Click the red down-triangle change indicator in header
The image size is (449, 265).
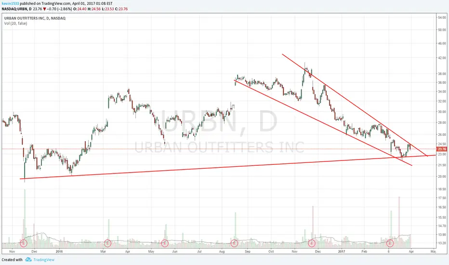tap(44, 9)
